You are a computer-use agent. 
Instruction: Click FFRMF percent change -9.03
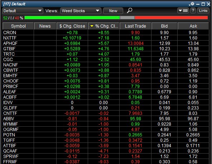click(103, 162)
